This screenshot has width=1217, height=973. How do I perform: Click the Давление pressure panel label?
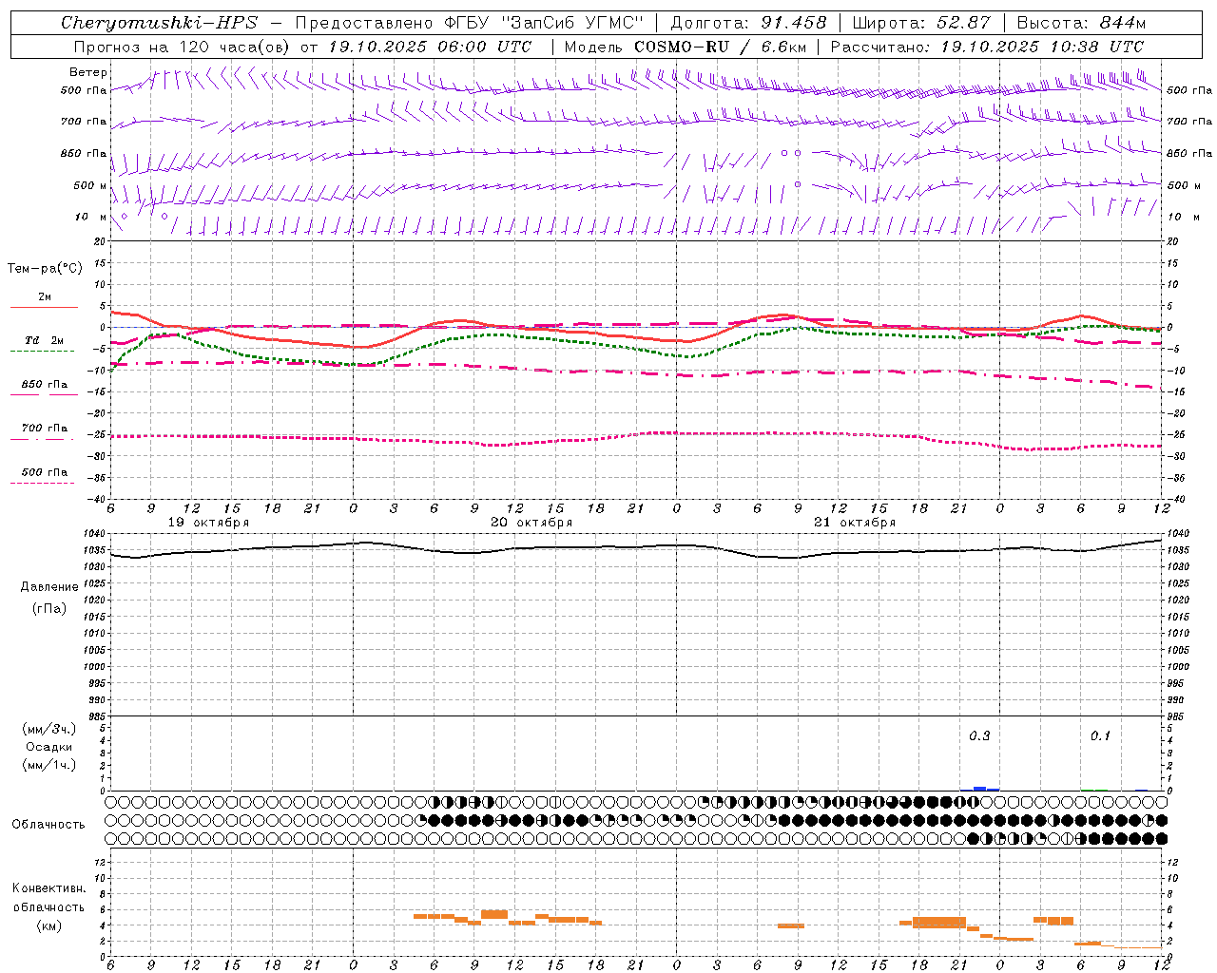[x=49, y=587]
